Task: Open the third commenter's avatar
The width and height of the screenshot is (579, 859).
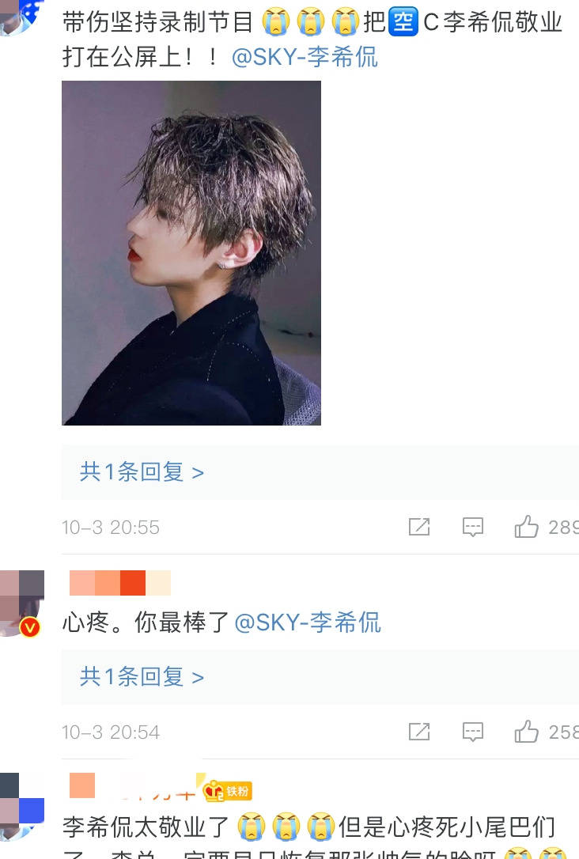Action: point(22,807)
